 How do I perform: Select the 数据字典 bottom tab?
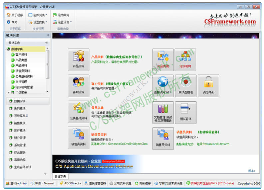coord(60,177)
